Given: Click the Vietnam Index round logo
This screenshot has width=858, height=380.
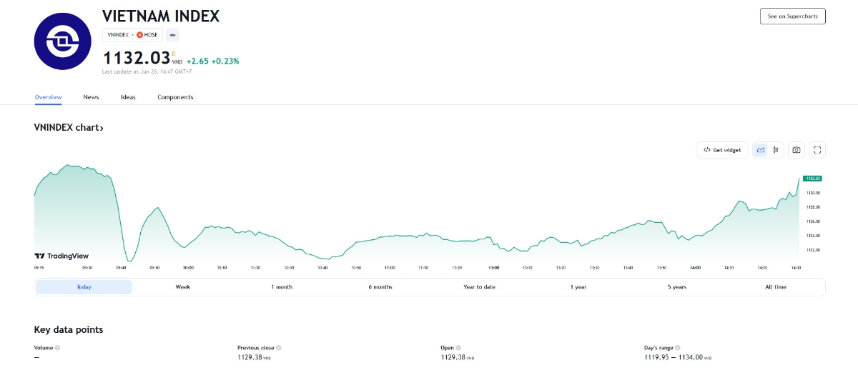Looking at the screenshot, I should (x=63, y=41).
